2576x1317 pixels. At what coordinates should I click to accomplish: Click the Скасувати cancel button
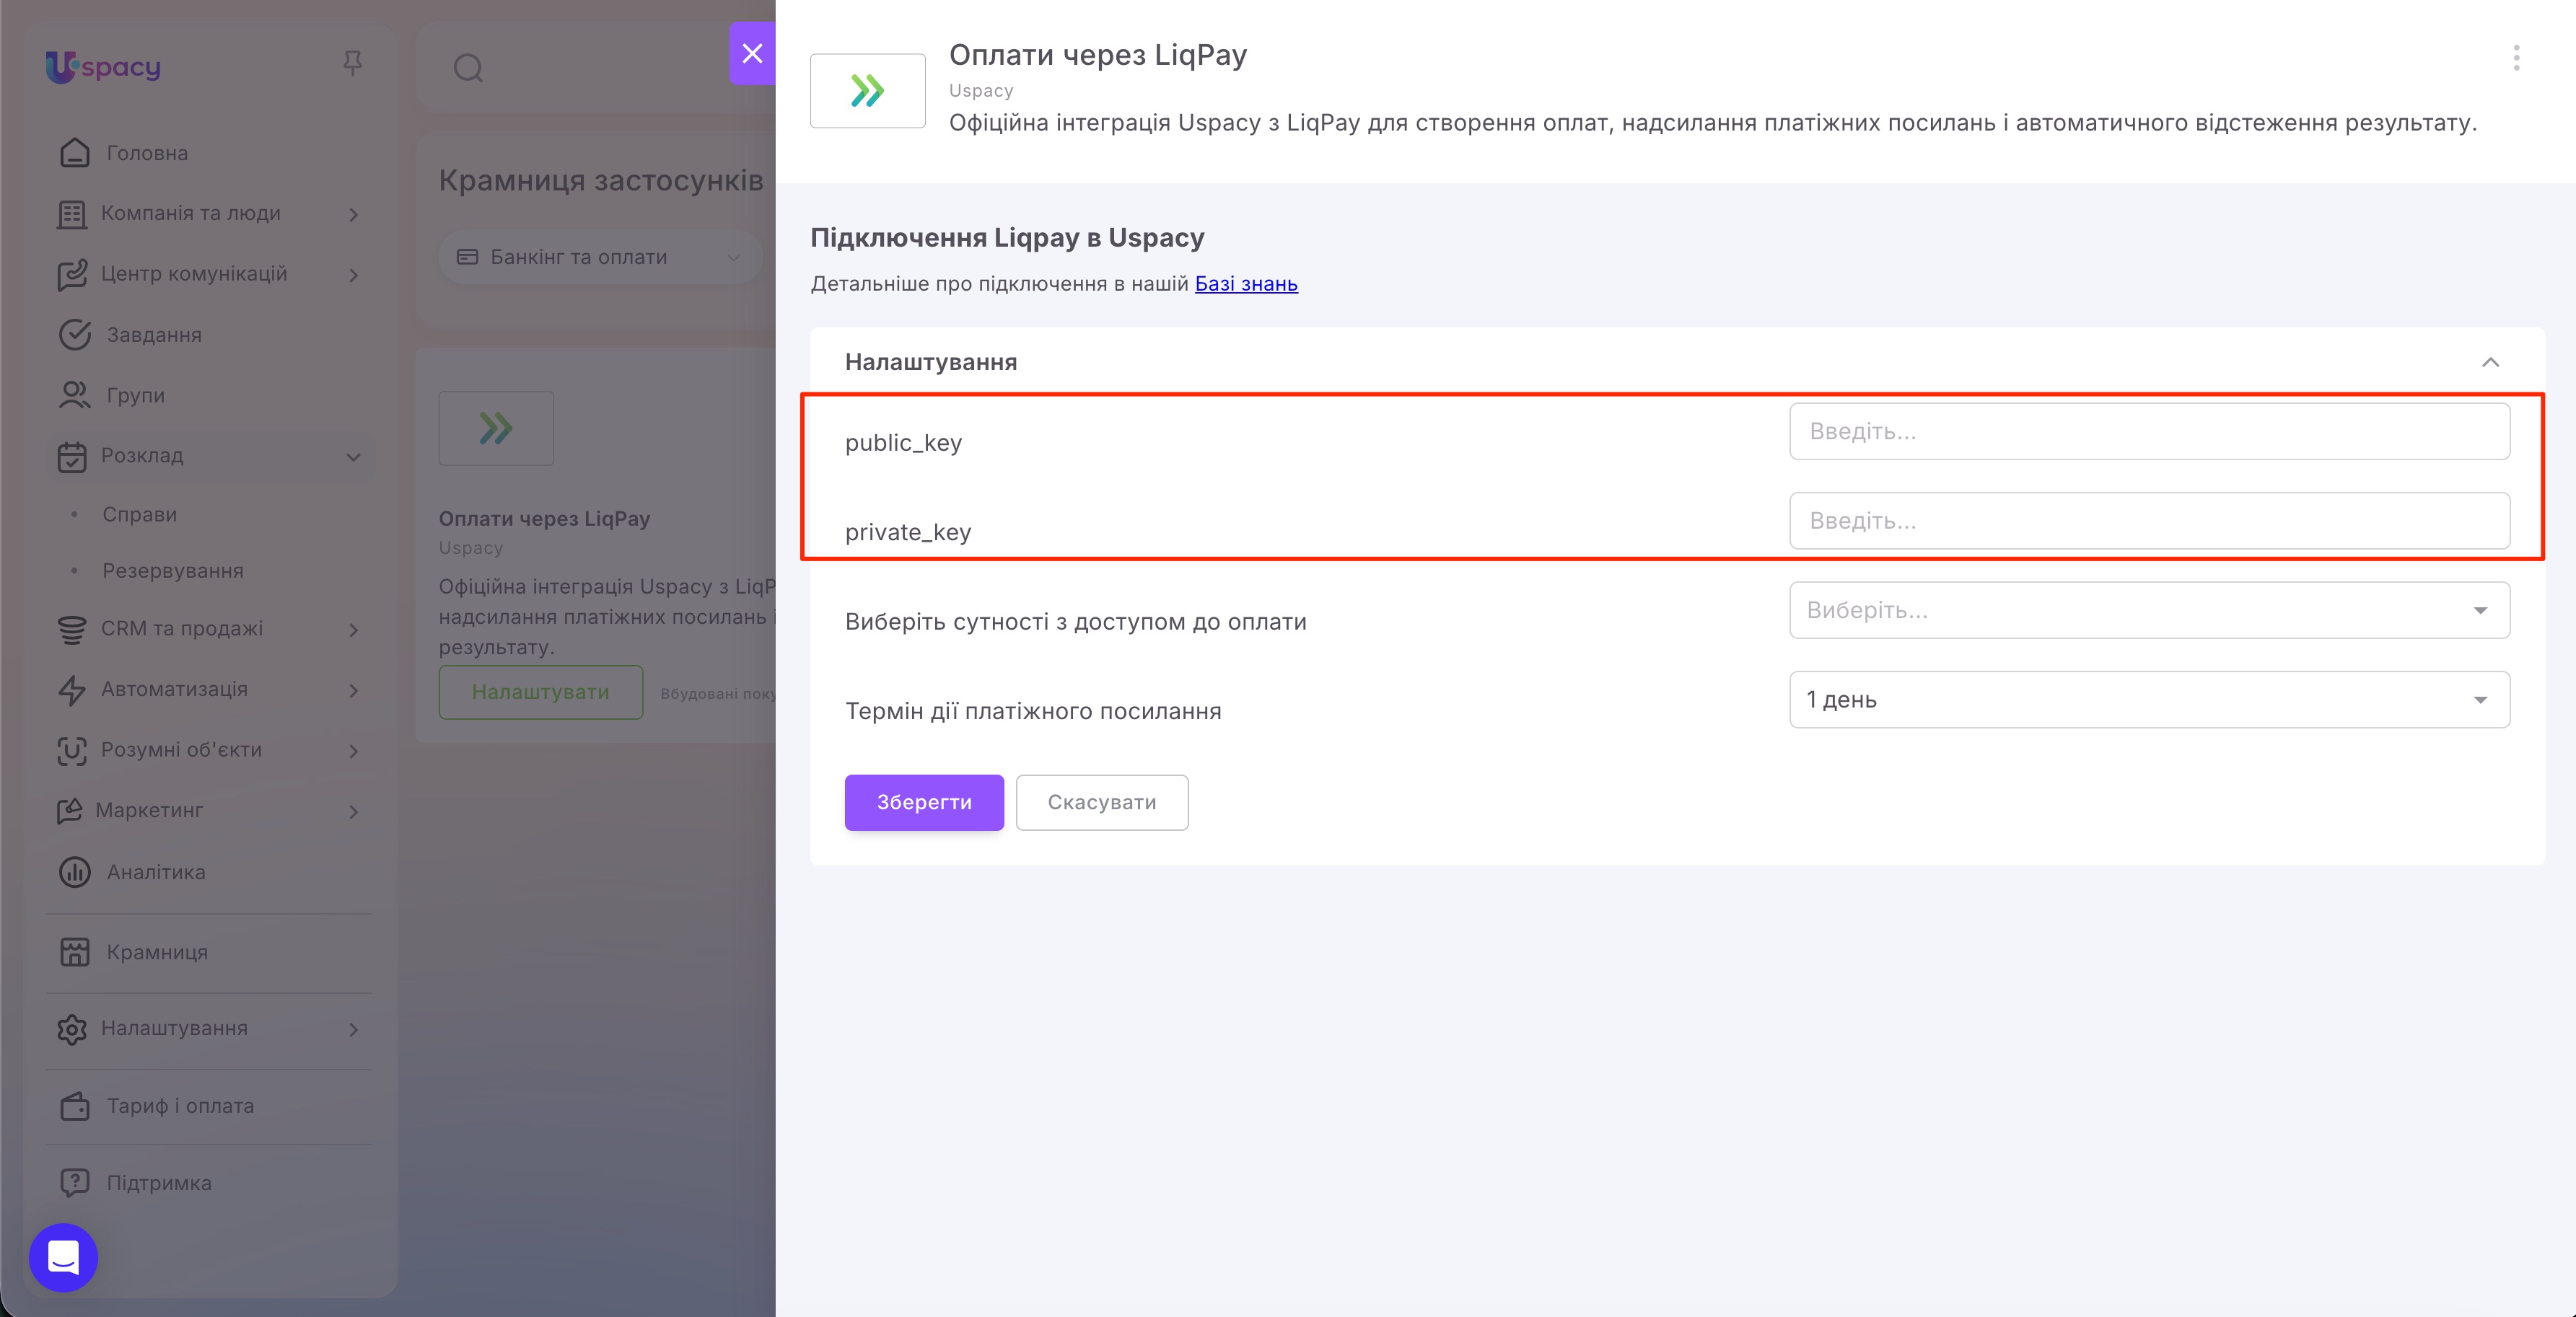pos(1102,803)
